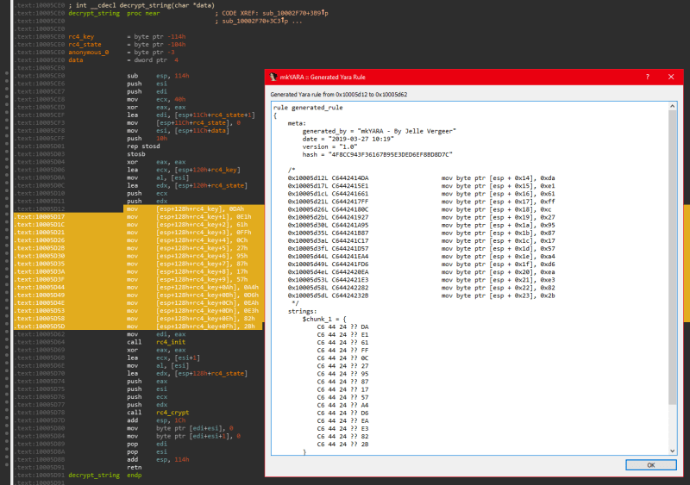690x485 pixels.
Task: Click the 0x10005d35L line with 0x87 value
Action: tap(421, 233)
